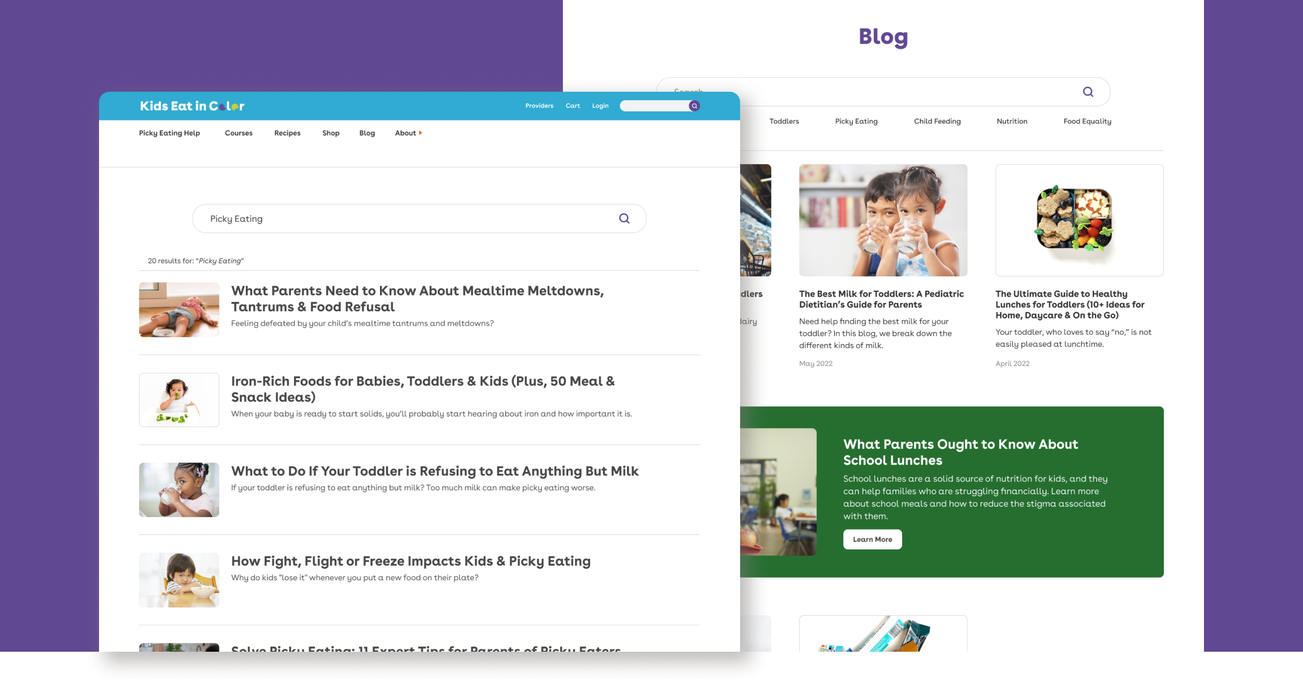Expand the About menu arrow
Viewport: 1303px width, 683px height.
pos(421,133)
